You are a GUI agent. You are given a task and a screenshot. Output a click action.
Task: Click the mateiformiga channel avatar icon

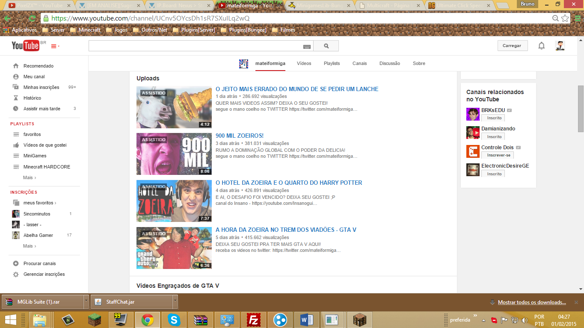click(x=243, y=64)
